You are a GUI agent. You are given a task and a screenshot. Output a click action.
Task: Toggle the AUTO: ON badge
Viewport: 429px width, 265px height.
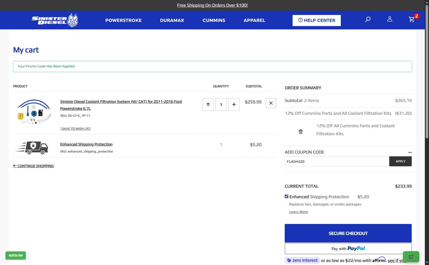click(16, 255)
